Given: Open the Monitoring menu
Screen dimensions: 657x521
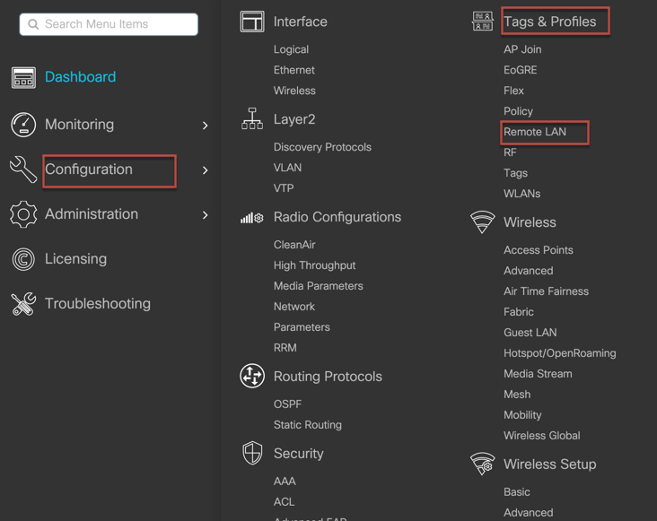Looking at the screenshot, I should click(x=80, y=125).
